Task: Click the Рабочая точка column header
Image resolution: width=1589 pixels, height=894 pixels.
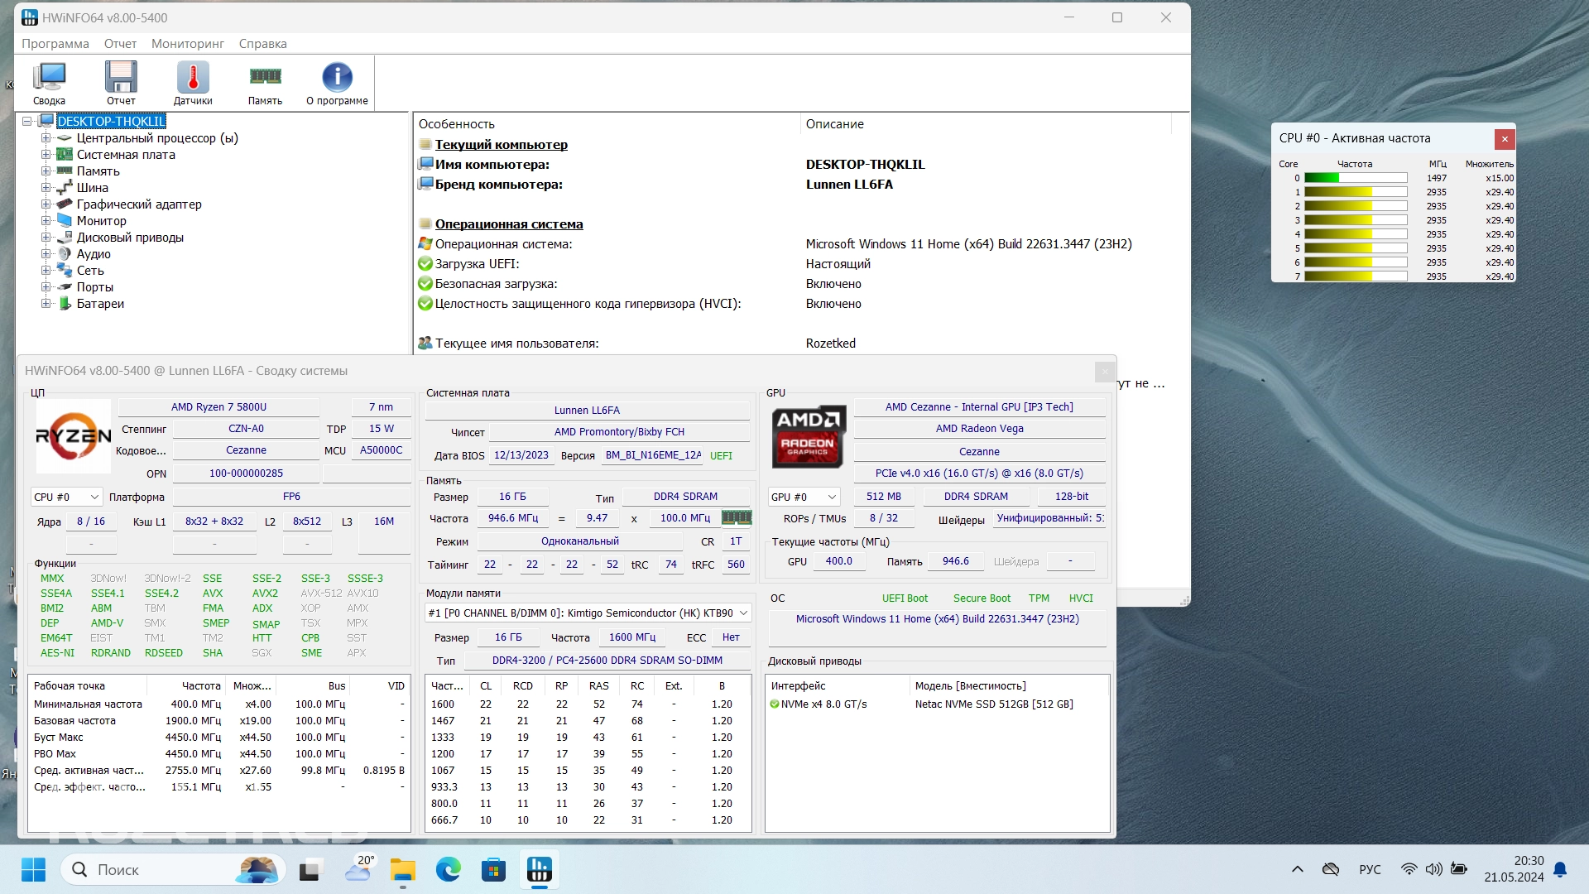Action: [88, 686]
